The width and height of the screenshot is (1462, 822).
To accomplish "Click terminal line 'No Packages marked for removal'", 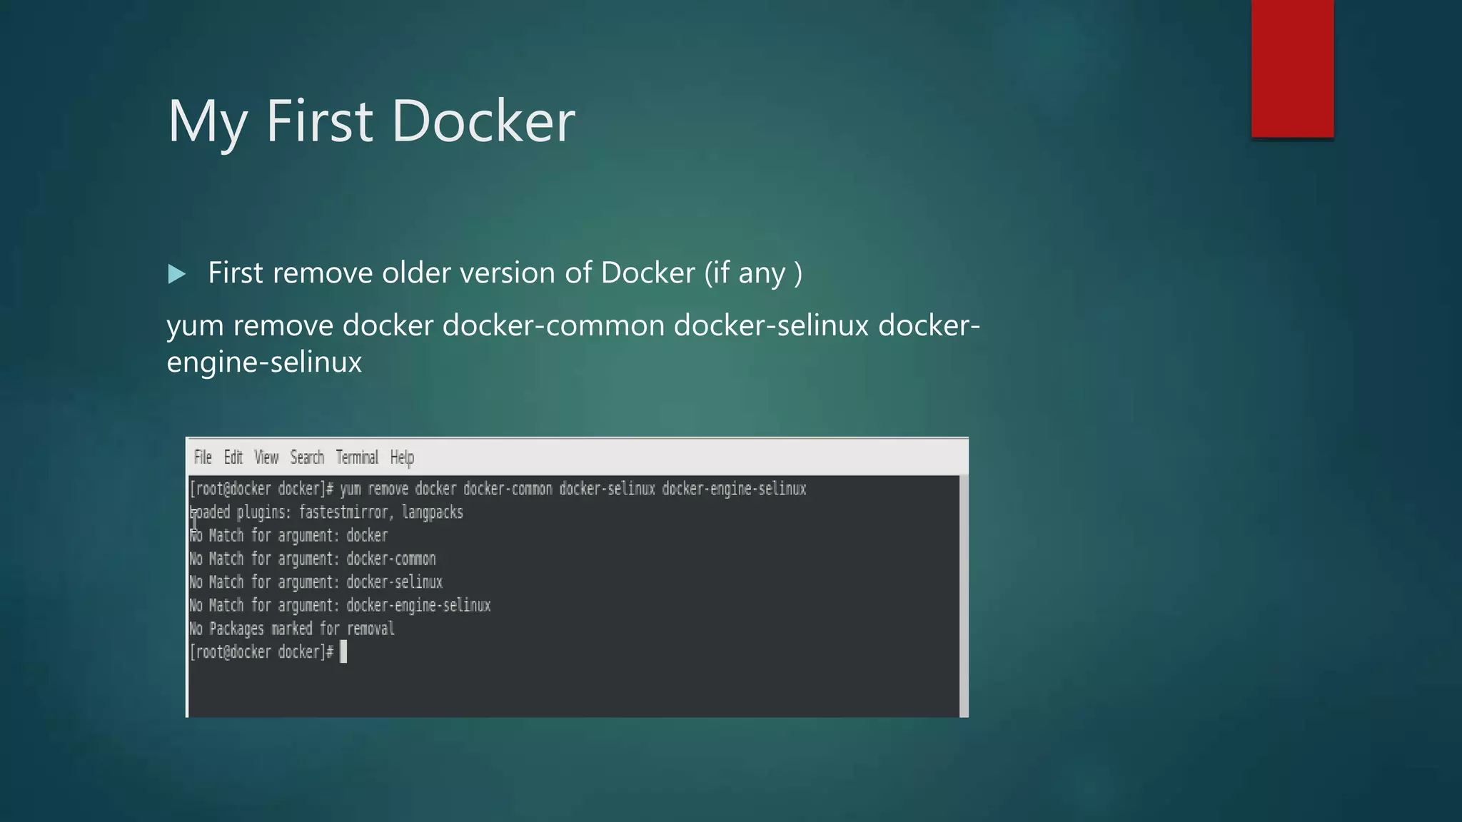I will pyautogui.click(x=292, y=629).
